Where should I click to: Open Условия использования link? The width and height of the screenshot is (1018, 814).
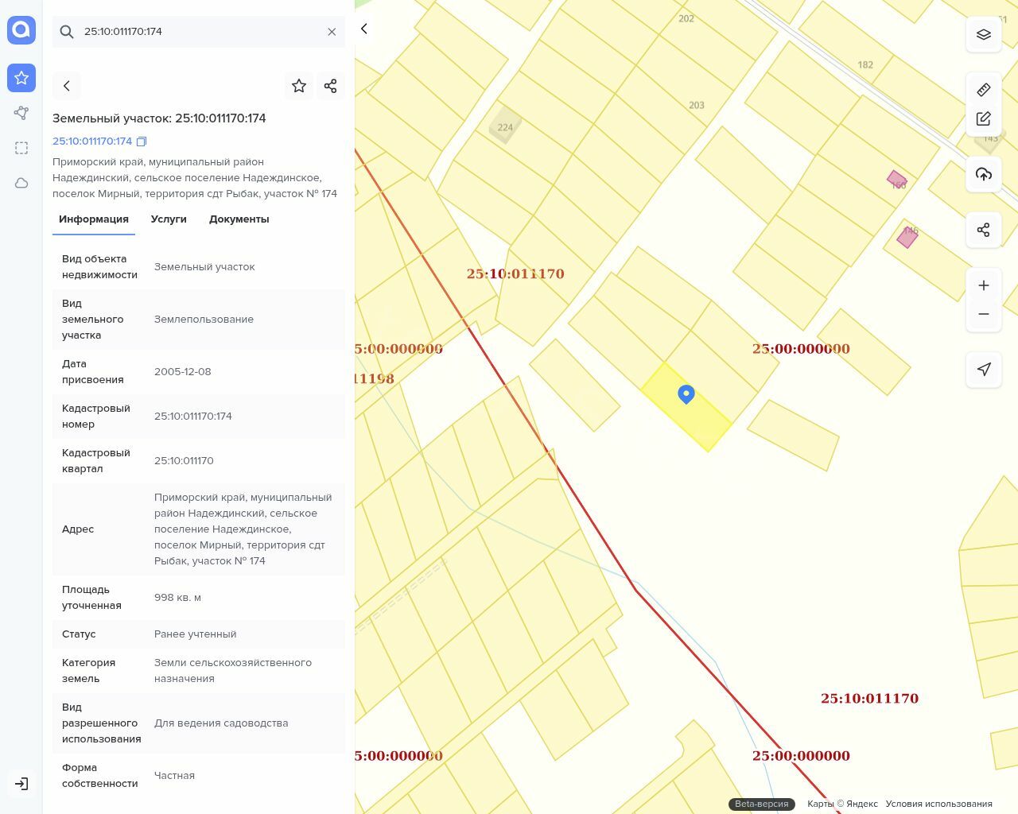point(938,804)
